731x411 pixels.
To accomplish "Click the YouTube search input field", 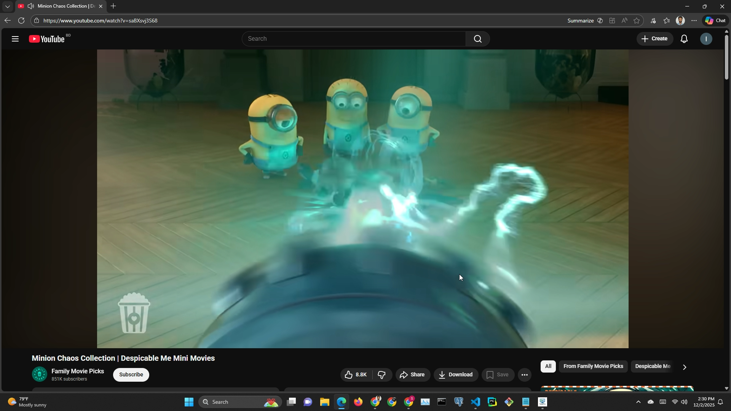I will click(x=354, y=39).
